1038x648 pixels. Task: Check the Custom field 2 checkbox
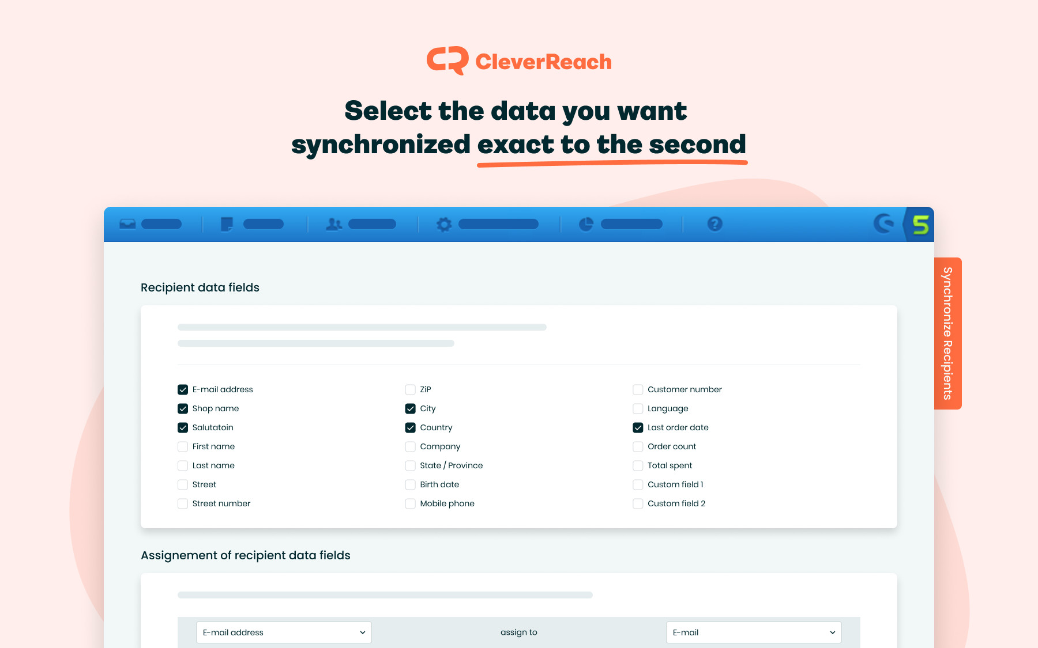coord(638,503)
